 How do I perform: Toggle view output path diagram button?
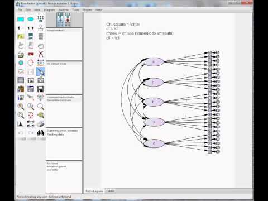(x=68, y=20)
